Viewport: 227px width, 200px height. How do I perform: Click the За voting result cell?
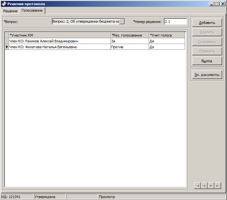click(x=130, y=41)
